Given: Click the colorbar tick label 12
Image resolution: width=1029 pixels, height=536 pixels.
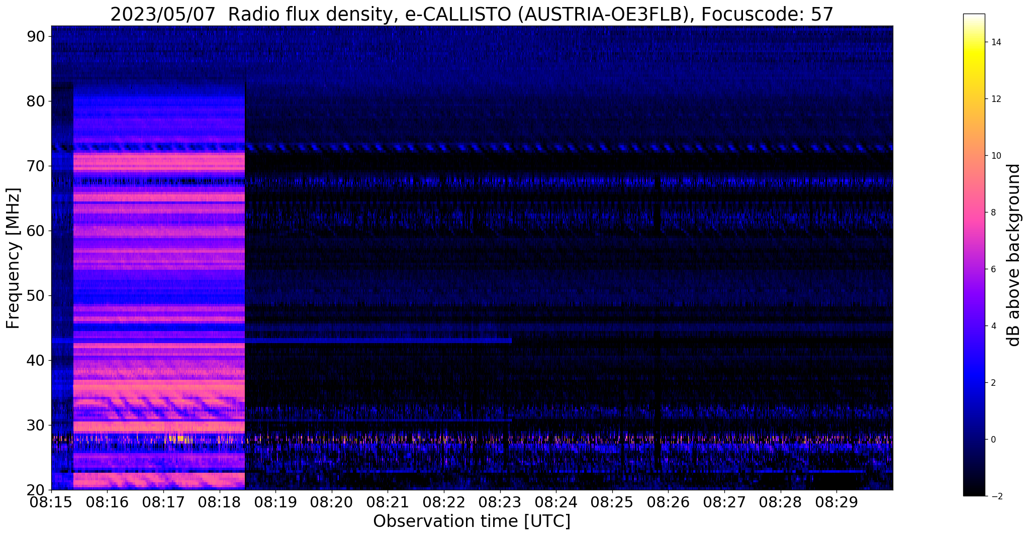Looking at the screenshot, I should (995, 99).
